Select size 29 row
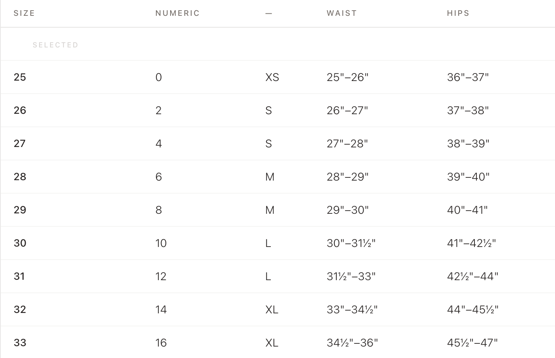The image size is (555, 358). coord(278,210)
